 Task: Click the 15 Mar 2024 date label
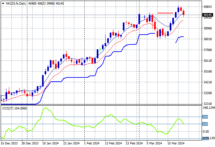click(176, 143)
